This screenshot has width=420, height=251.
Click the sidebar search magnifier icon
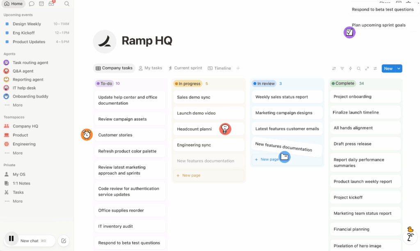click(67, 4)
